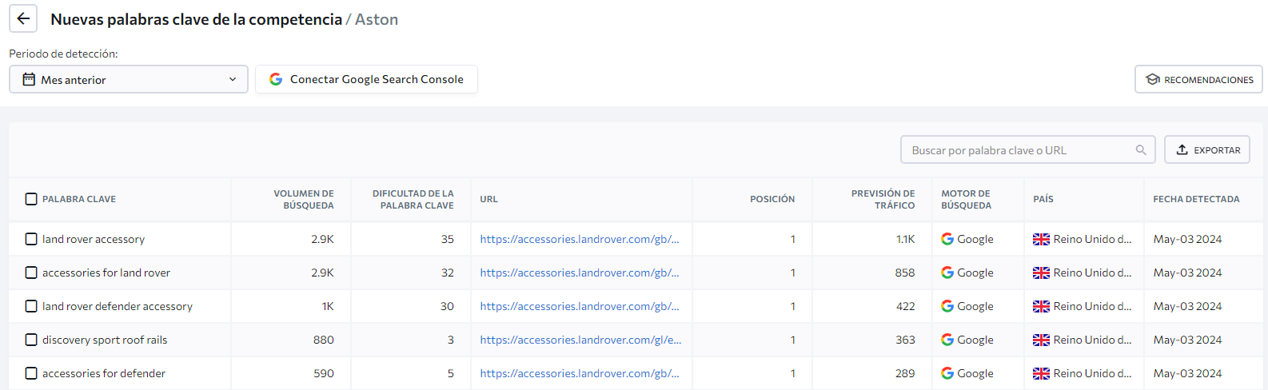Sort by Previsión de Tráfico header
This screenshot has width=1268, height=390.
click(883, 199)
